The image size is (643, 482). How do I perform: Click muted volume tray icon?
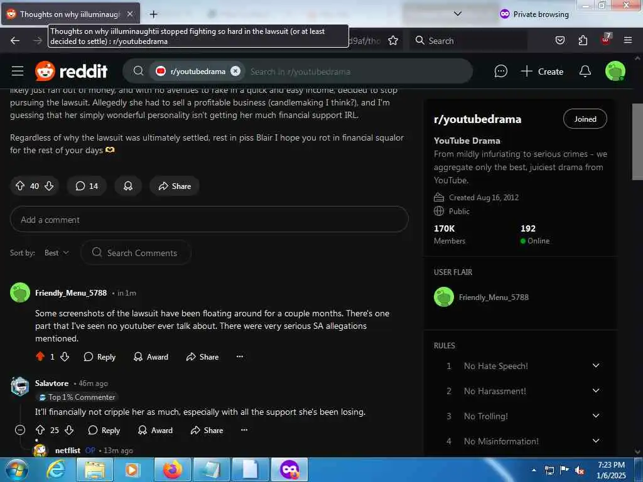[x=580, y=471]
